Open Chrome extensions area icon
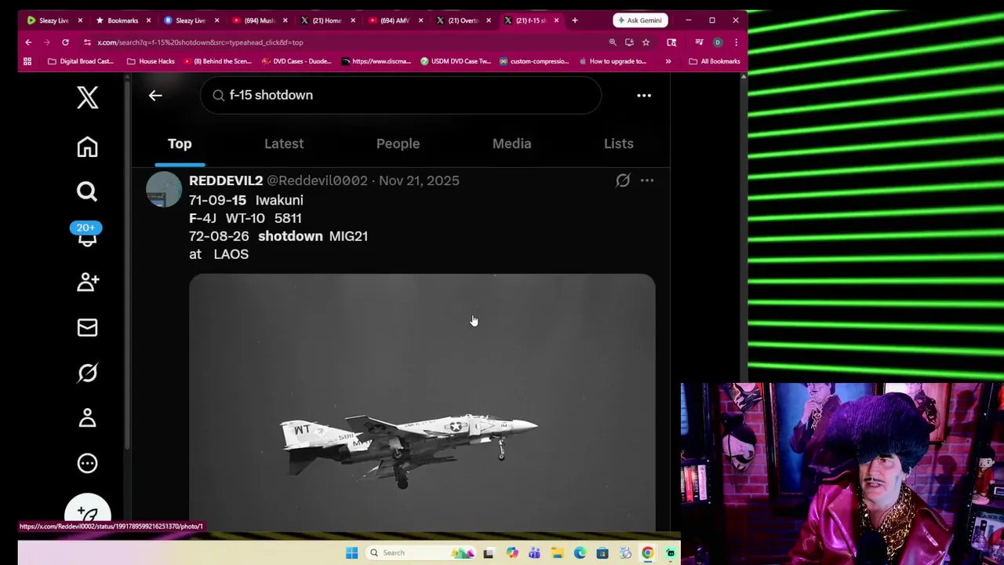Screen dimensions: 1004x565 671,42
